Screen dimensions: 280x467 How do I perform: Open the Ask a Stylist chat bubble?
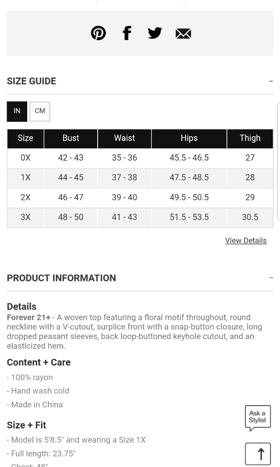pyautogui.click(x=258, y=418)
